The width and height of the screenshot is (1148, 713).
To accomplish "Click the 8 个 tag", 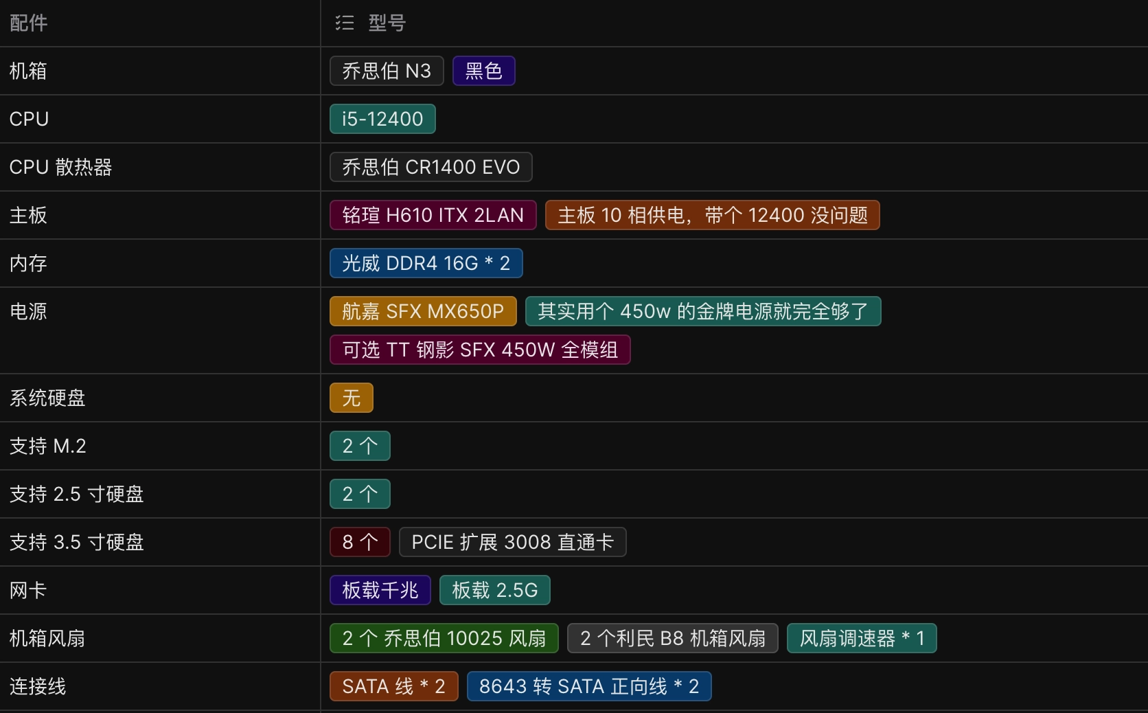I will pos(360,542).
